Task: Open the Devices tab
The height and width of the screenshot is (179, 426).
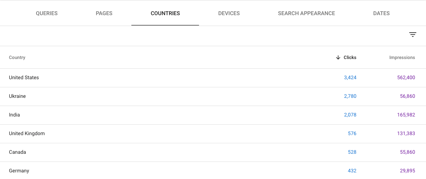Action: [x=229, y=13]
